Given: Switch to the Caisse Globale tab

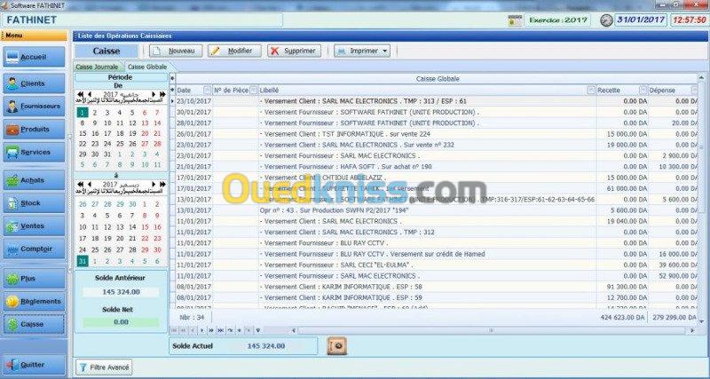Looking at the screenshot, I should coord(147,67).
